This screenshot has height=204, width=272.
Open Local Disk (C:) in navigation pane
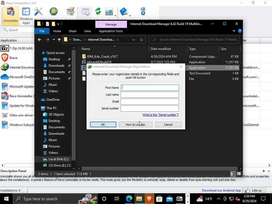click(58, 159)
